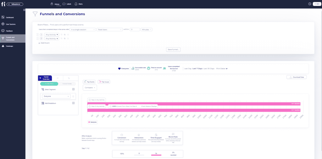The height and width of the screenshot is (159, 322).
Task: Click the Download Data button
Action: pyautogui.click(x=296, y=77)
